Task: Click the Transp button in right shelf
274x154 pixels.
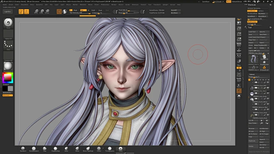Action: click(239, 86)
